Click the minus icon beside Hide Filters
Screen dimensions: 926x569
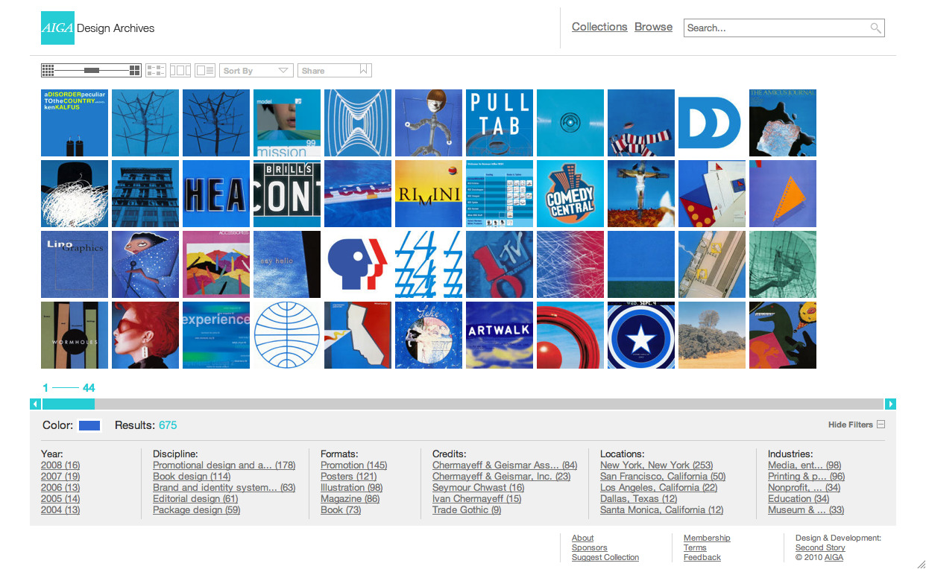pyautogui.click(x=881, y=425)
